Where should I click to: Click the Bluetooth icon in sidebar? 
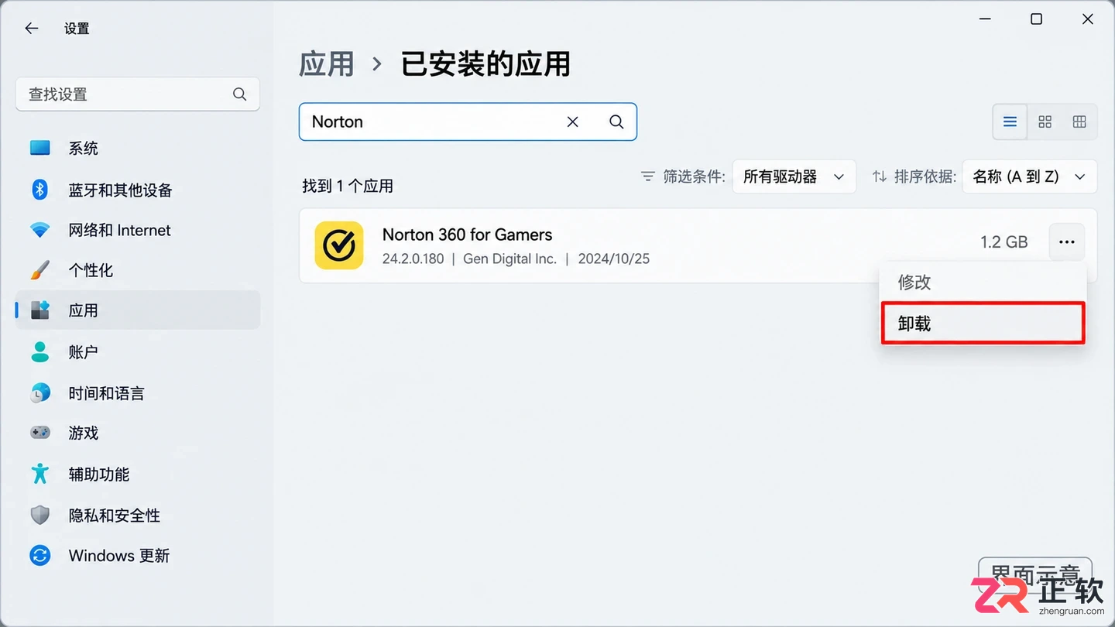[x=39, y=190]
